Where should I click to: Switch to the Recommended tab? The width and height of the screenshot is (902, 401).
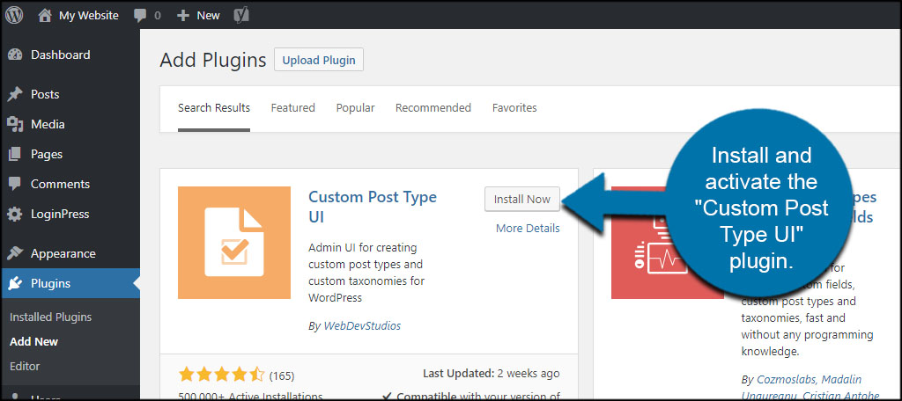pos(433,108)
